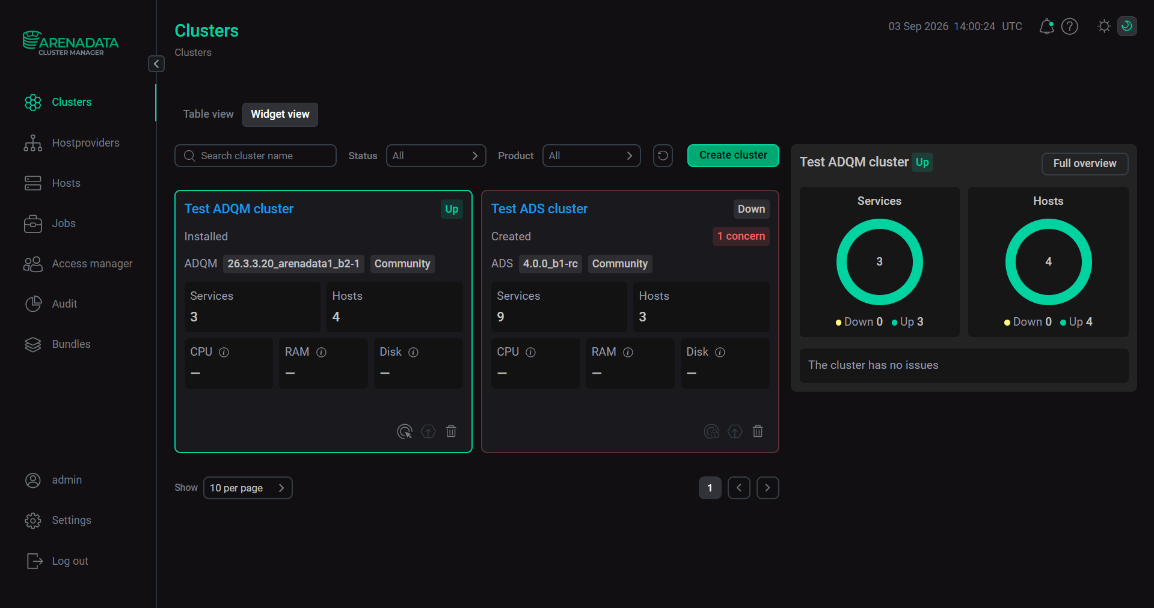The height and width of the screenshot is (608, 1154).
Task: Click the 26.3.3.20_arenadata1_b2-1 version tag
Action: 293,264
